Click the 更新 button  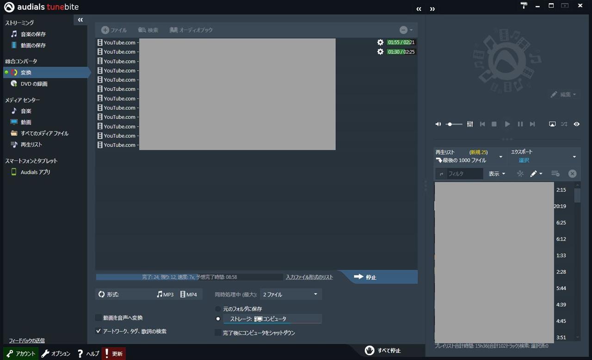click(x=113, y=354)
